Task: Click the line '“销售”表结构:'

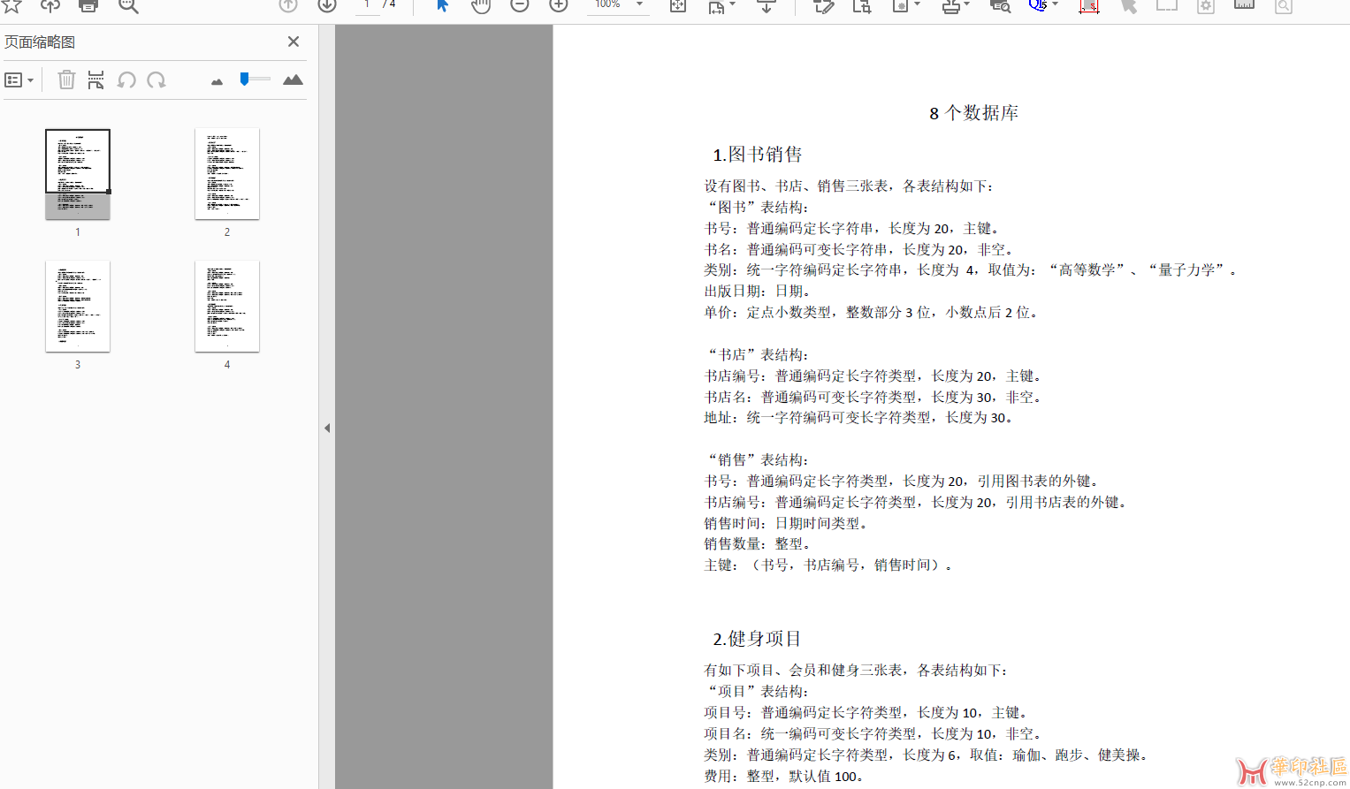Action: (758, 460)
